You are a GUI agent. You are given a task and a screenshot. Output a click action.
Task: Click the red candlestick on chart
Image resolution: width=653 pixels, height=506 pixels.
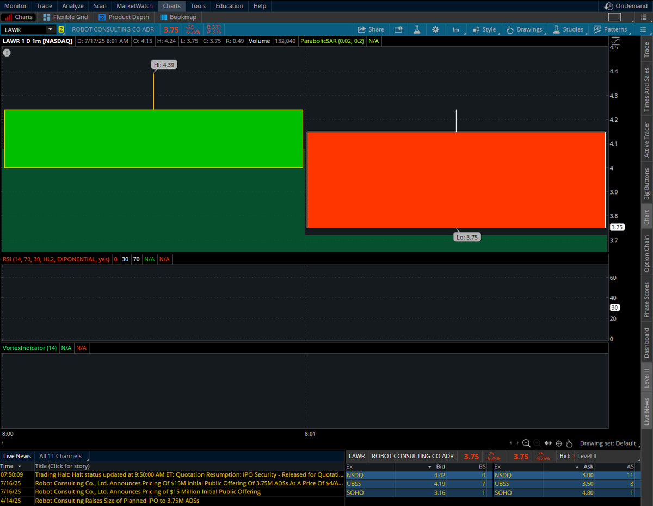[x=456, y=179]
